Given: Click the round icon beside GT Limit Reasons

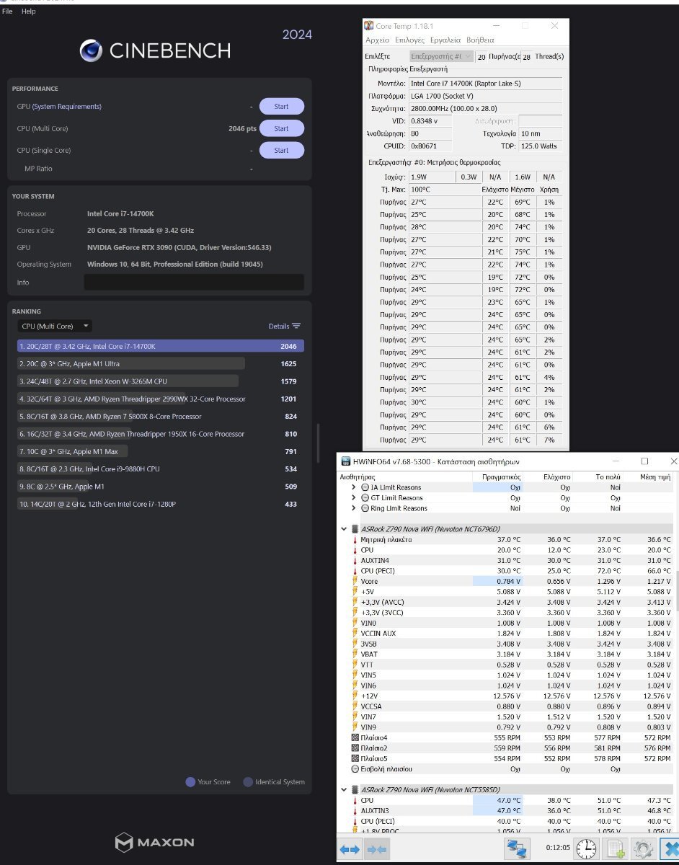Looking at the screenshot, I should (x=365, y=497).
